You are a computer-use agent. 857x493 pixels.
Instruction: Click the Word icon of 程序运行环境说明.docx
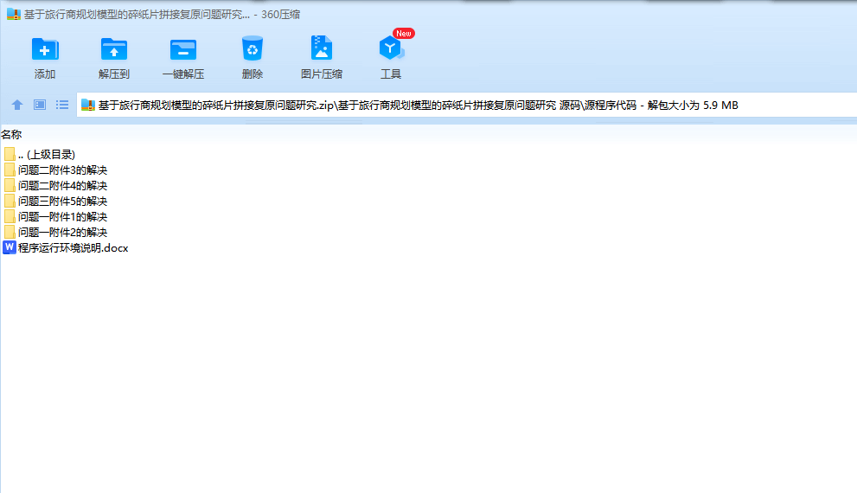click(10, 247)
